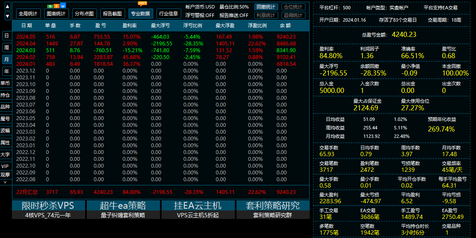Open the 超牛ea策略 banner
This screenshot has height=238, width=476.
tap(123, 205)
